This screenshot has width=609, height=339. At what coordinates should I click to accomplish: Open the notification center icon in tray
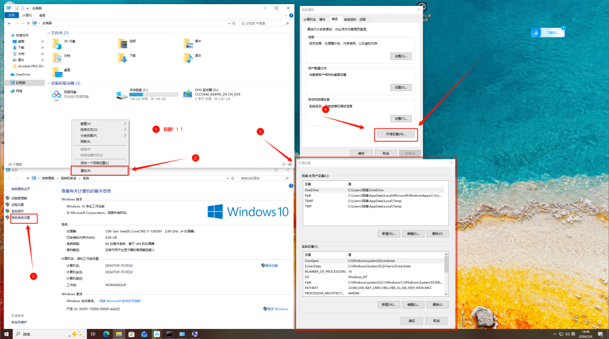click(x=601, y=334)
